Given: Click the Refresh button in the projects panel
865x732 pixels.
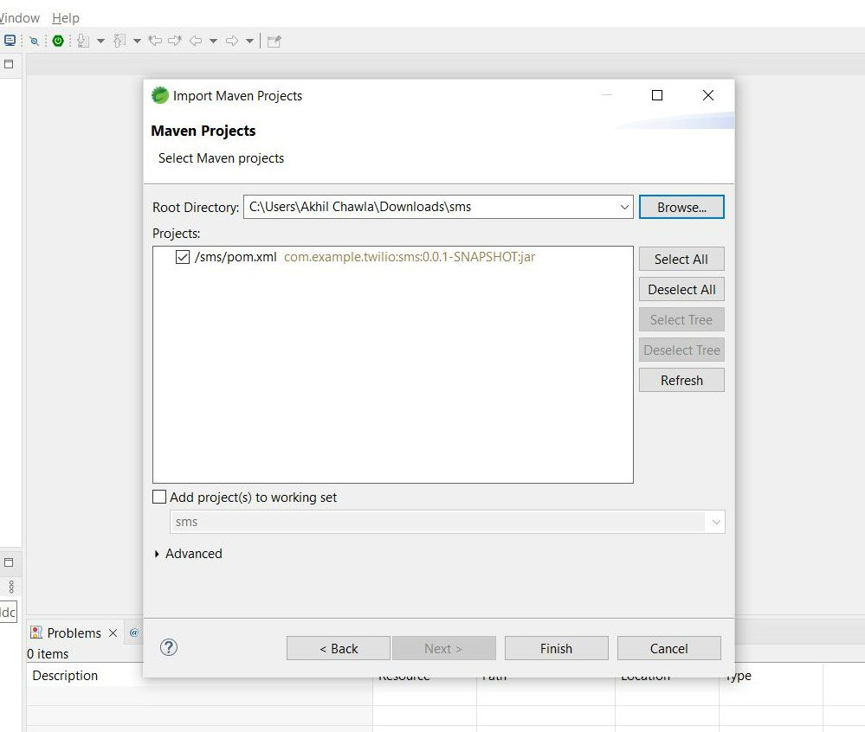Looking at the screenshot, I should [x=681, y=380].
